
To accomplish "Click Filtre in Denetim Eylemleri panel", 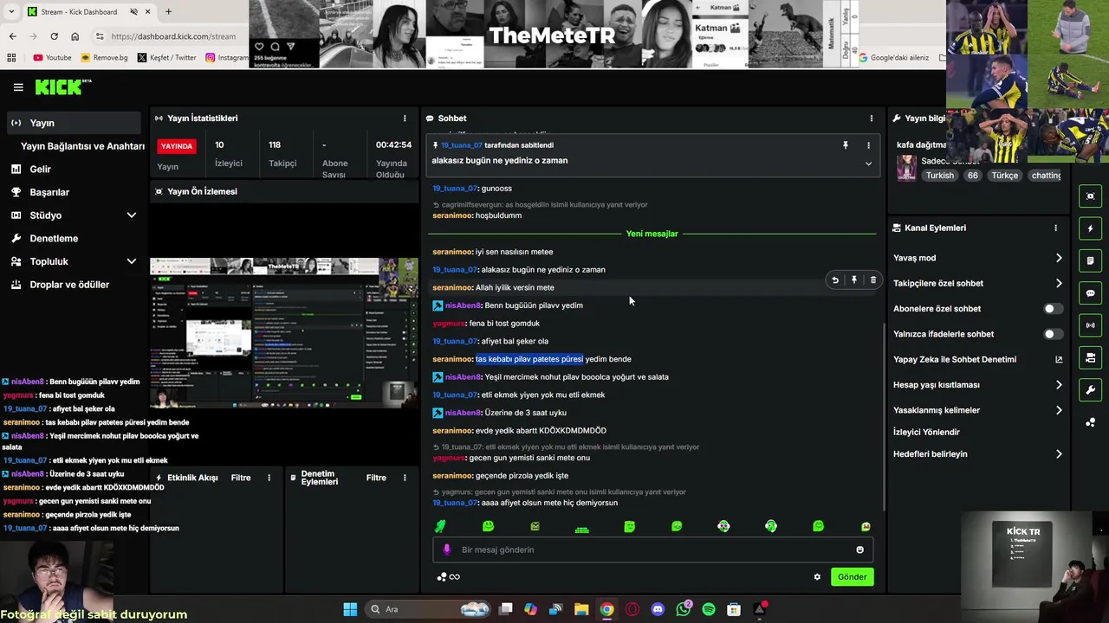I will pos(376,478).
